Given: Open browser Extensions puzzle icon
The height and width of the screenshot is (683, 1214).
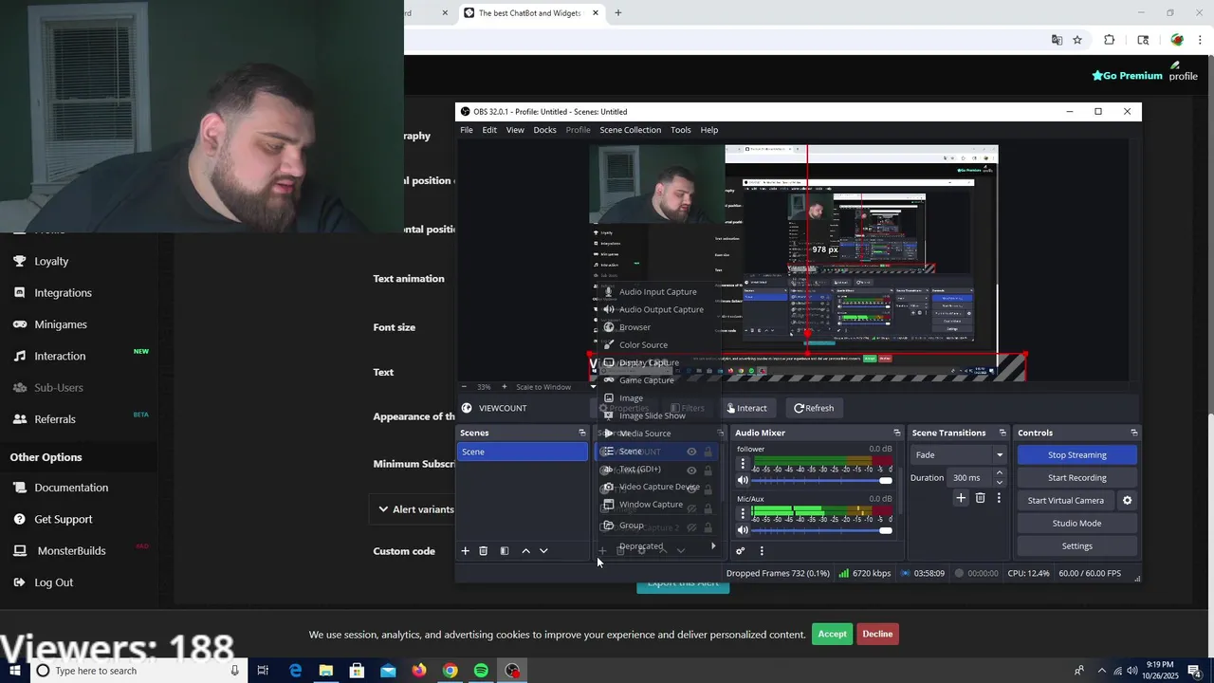Looking at the screenshot, I should 1109,40.
